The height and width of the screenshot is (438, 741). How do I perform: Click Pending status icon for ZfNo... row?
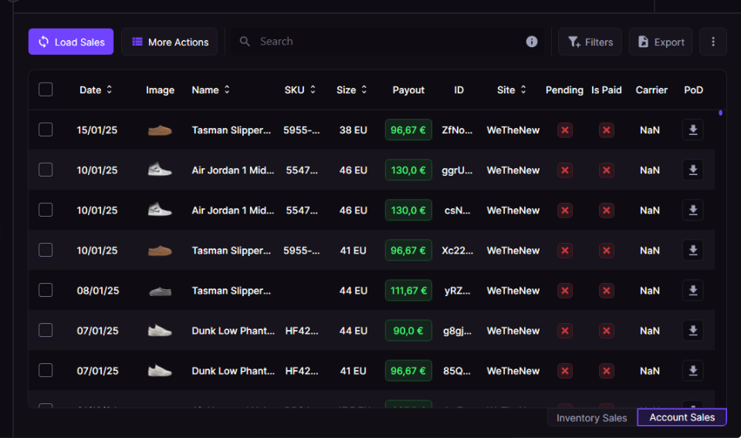(565, 130)
